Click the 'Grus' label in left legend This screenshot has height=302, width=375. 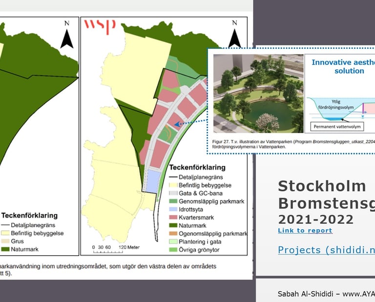tap(17, 241)
